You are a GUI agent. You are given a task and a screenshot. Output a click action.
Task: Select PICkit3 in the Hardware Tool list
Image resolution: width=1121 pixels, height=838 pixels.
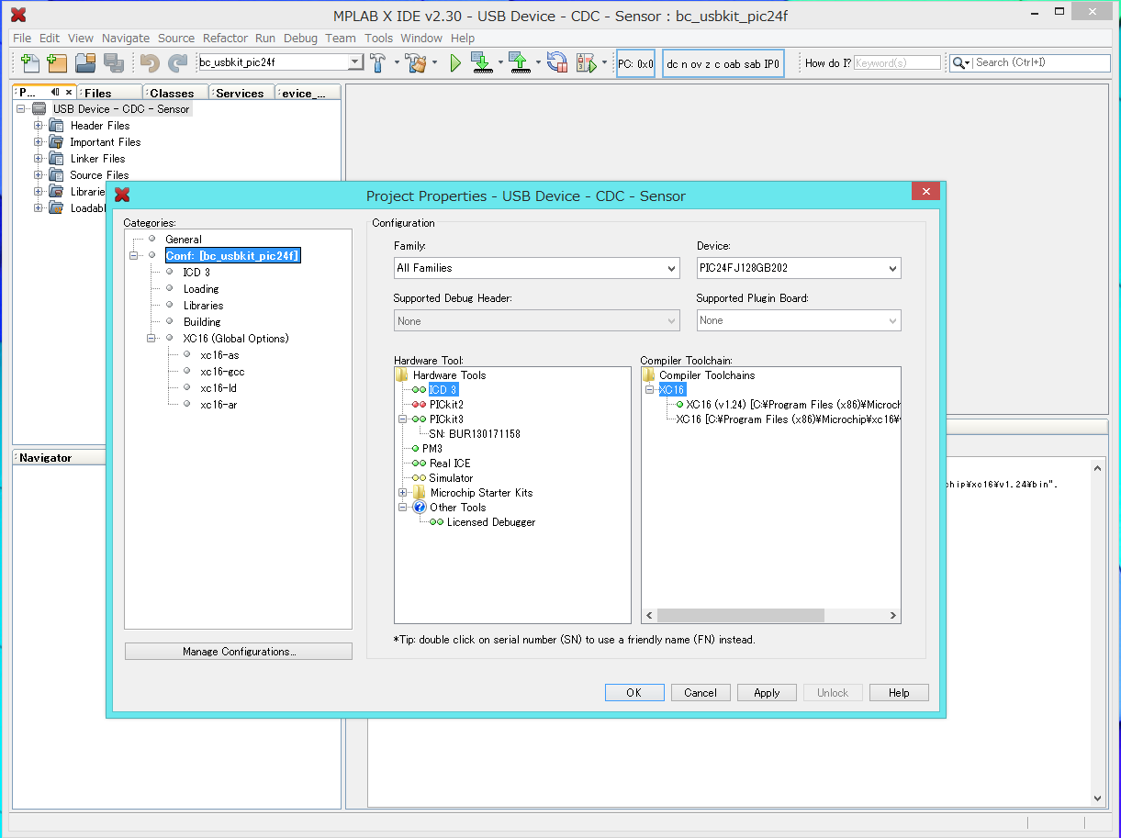tap(446, 419)
